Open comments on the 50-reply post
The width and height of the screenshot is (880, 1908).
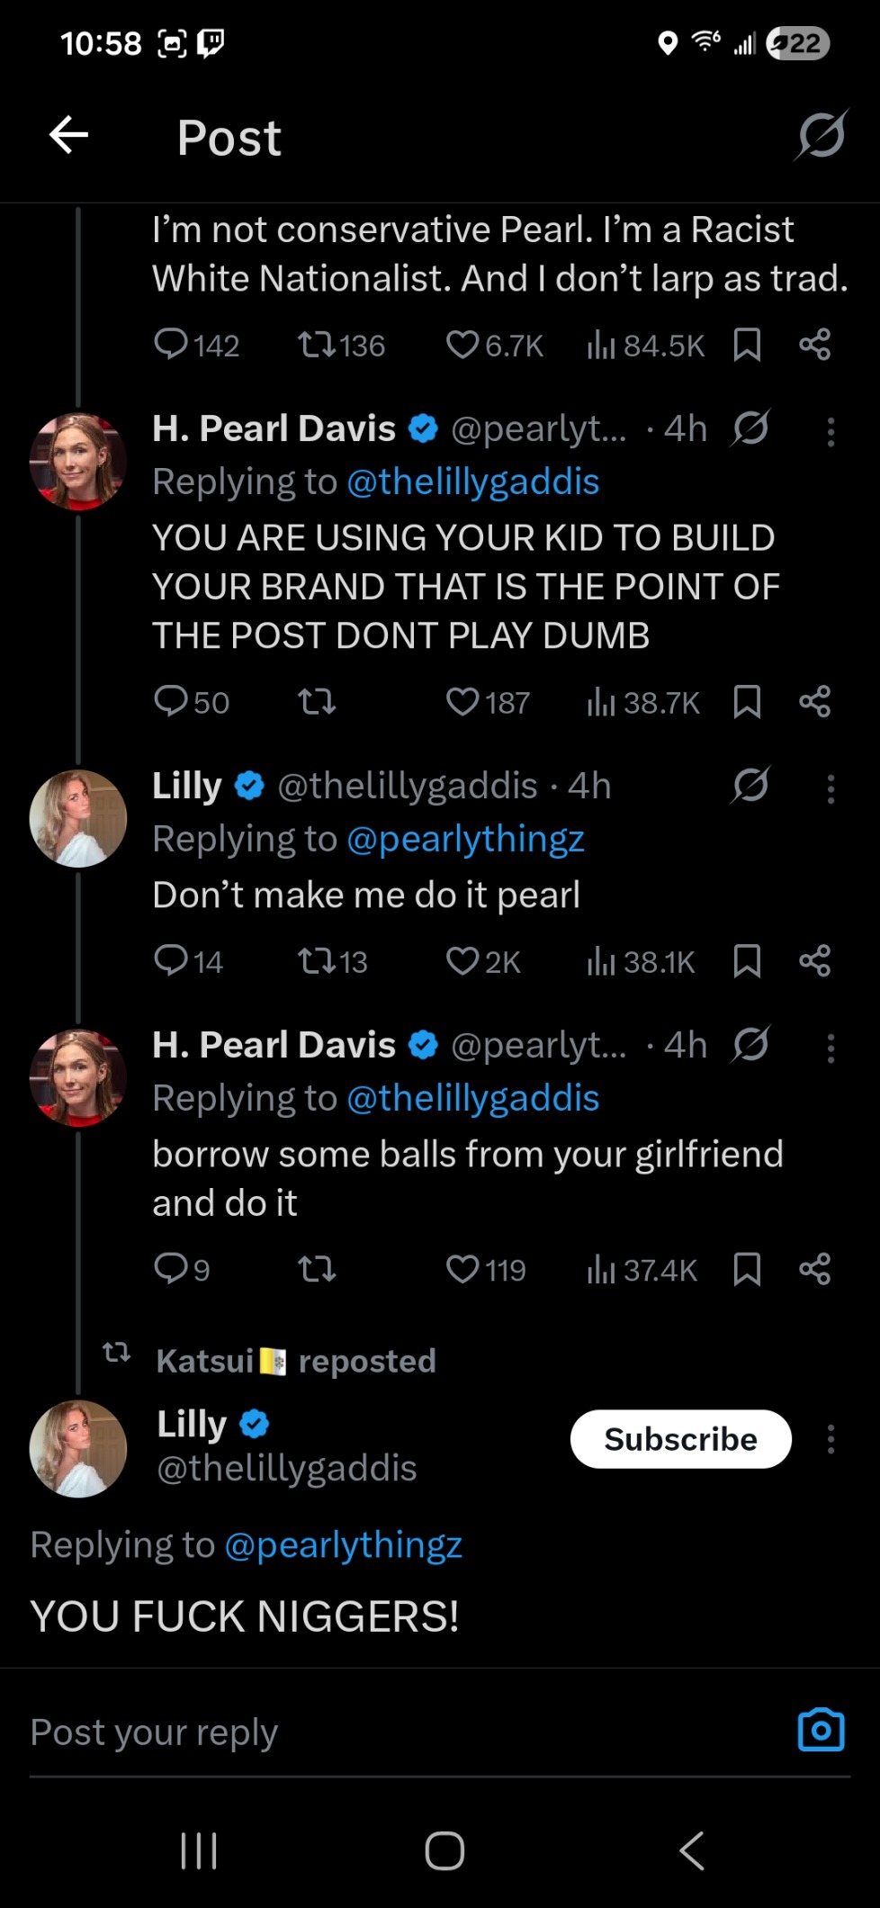[171, 701]
